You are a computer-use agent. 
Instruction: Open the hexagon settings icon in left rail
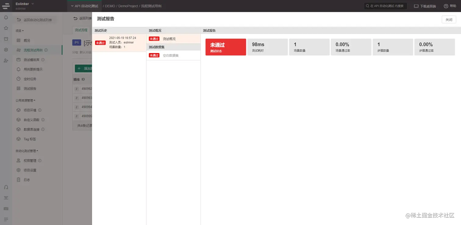coord(6,50)
